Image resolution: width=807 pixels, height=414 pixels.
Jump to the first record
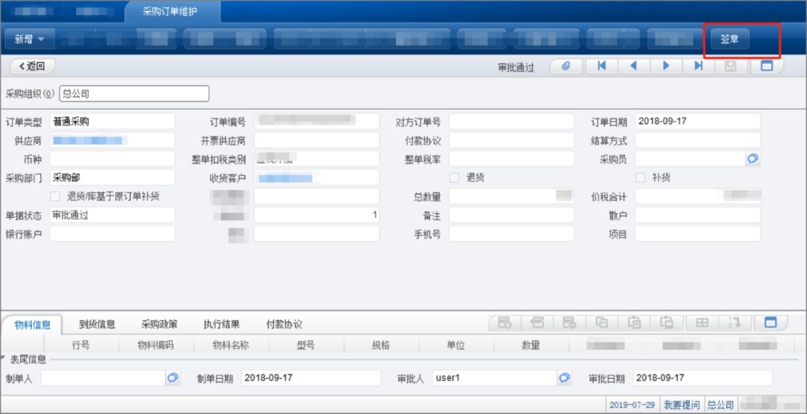pos(602,66)
